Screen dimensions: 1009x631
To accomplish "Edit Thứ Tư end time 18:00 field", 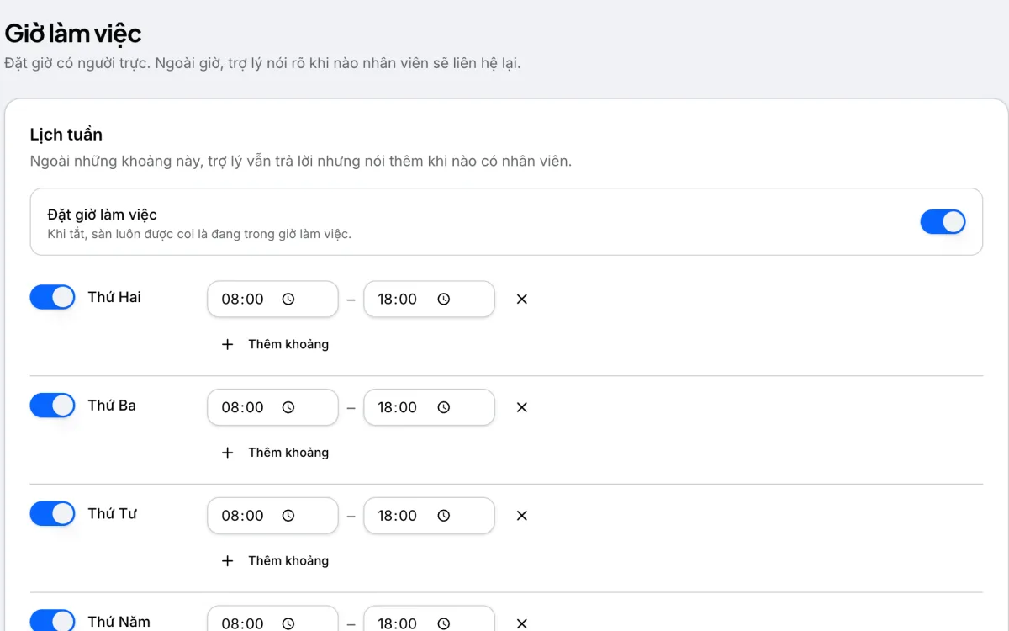I will [x=429, y=516].
